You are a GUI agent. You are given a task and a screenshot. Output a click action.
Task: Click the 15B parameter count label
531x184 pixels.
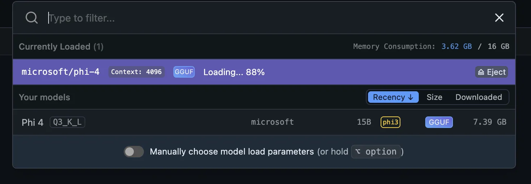tap(364, 122)
